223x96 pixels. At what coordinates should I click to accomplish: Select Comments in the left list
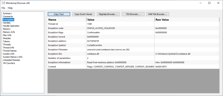[8, 17]
